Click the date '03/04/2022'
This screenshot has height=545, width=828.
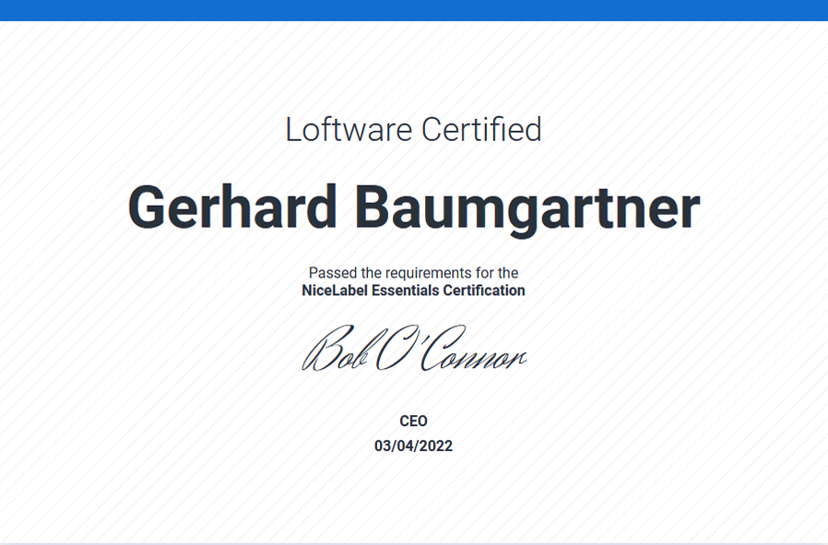click(413, 446)
